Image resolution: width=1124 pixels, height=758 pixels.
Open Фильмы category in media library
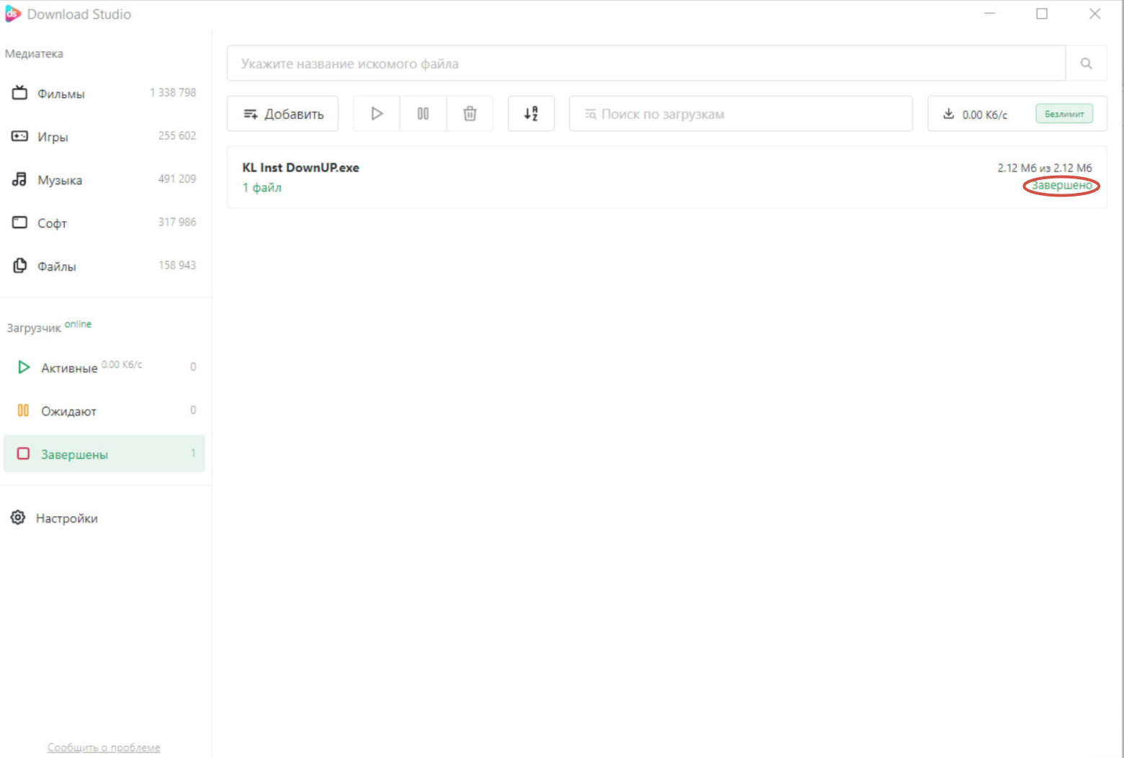click(104, 93)
